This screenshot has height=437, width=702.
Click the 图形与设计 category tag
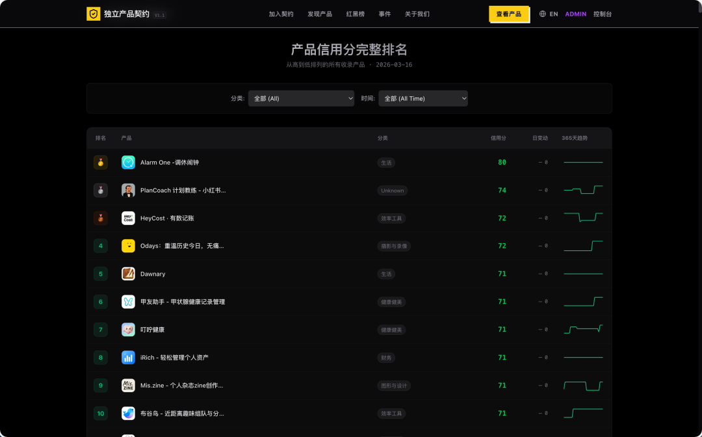click(394, 386)
